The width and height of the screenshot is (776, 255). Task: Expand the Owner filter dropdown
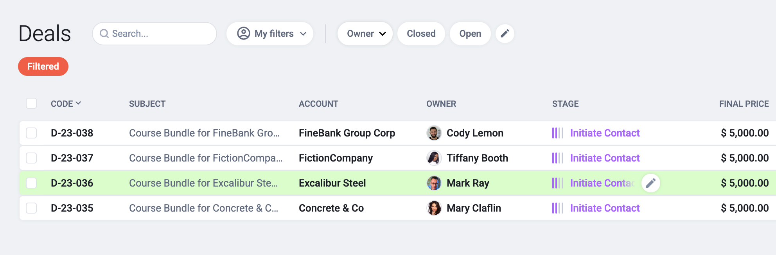[365, 34]
